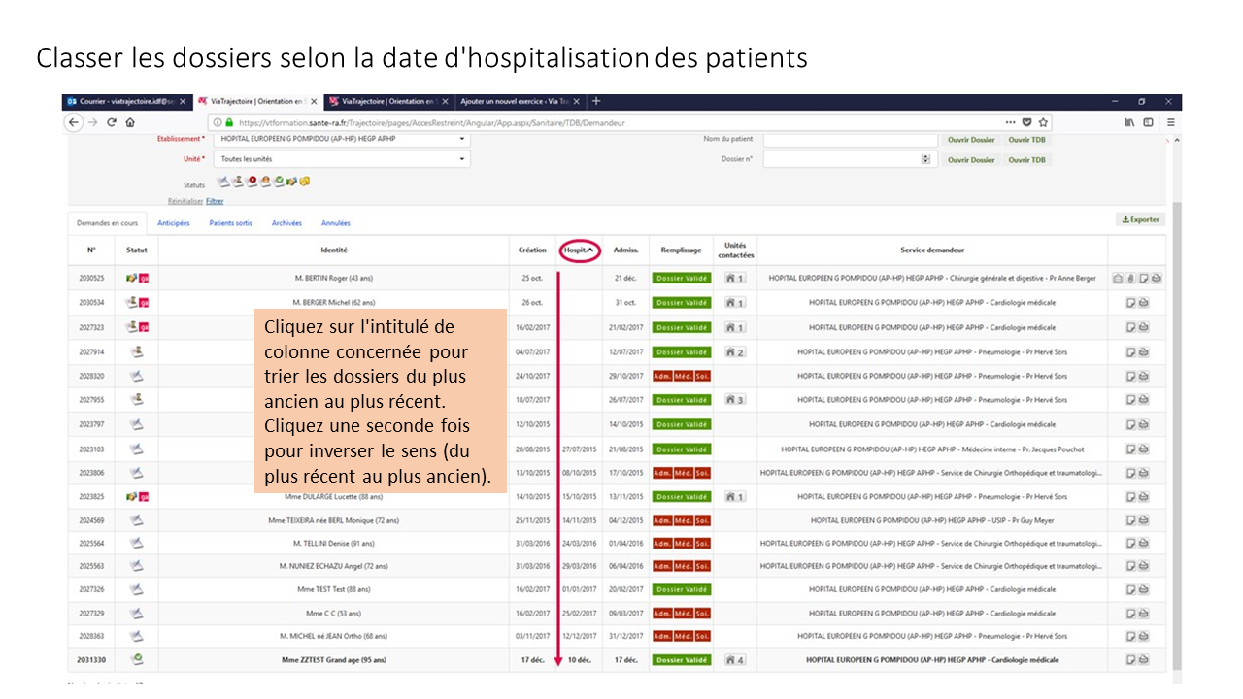Open the note icon for dossier 2031330
The width and height of the screenshot is (1243, 699).
(1130, 660)
